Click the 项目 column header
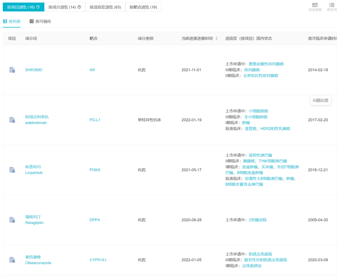 [12, 38]
